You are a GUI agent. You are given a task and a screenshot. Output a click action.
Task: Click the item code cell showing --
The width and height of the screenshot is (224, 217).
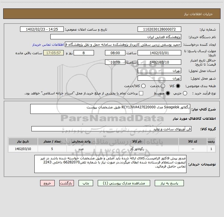pyautogui.click(x=193, y=149)
